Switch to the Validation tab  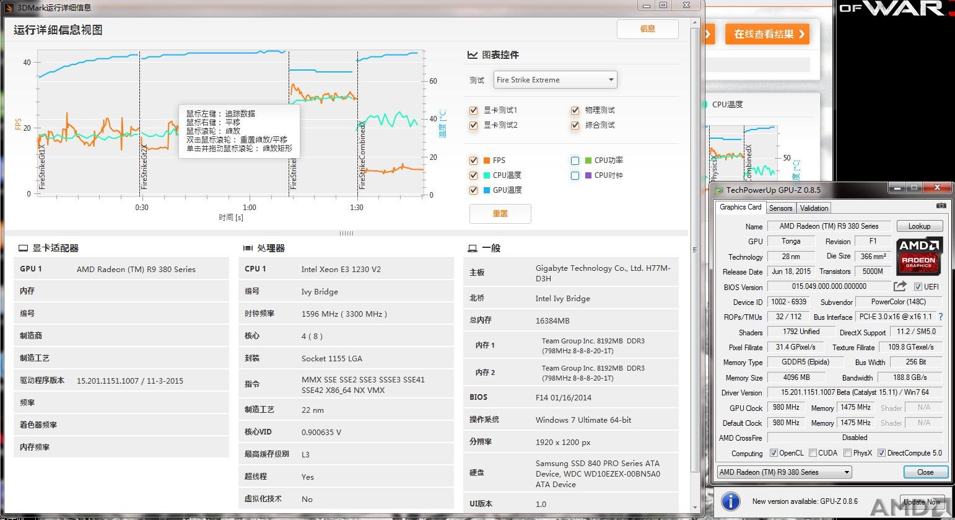(813, 208)
